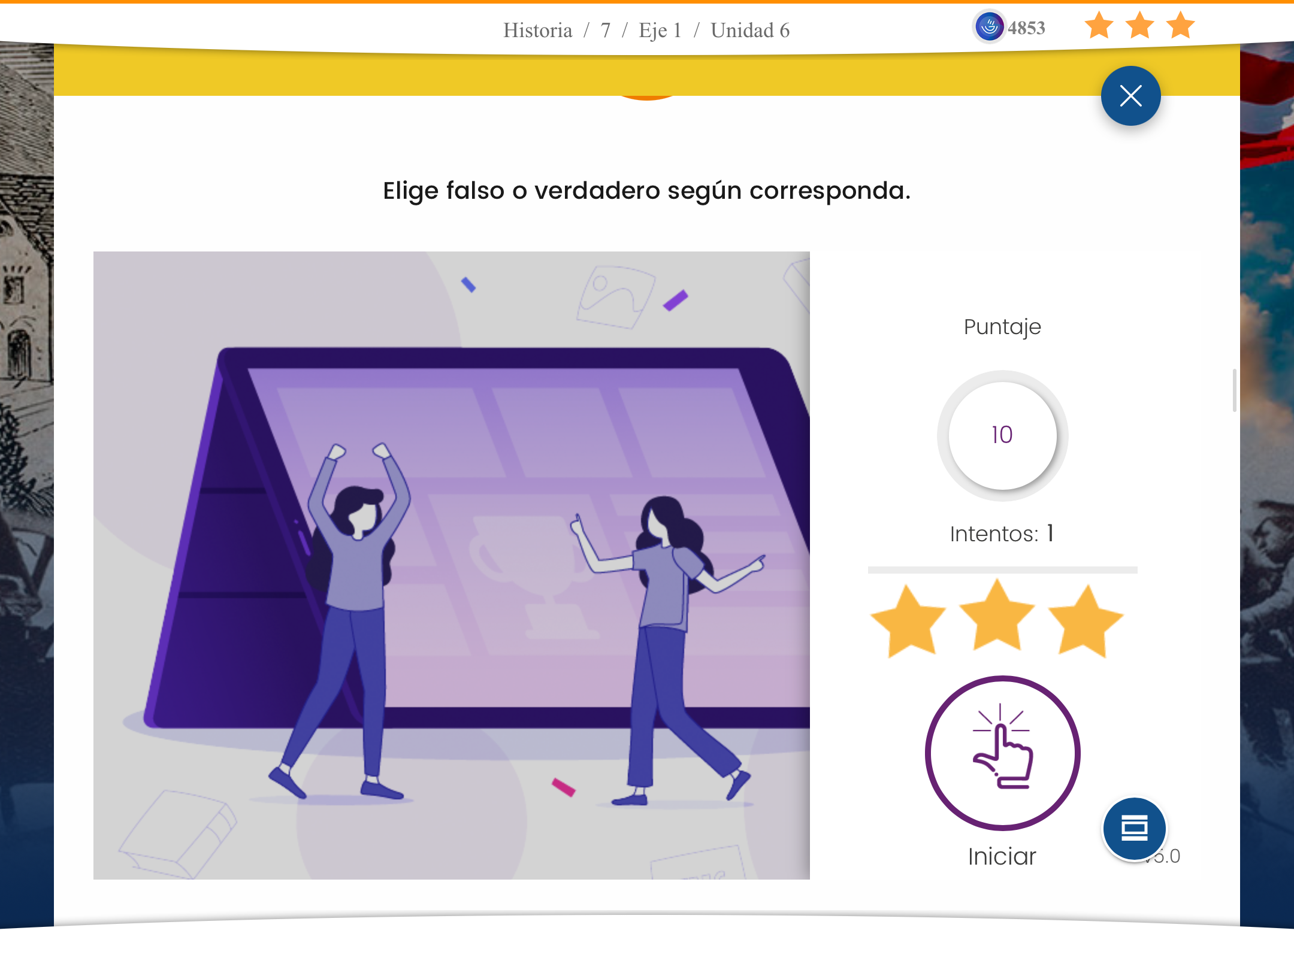Click the celebration illustration image

(x=452, y=565)
